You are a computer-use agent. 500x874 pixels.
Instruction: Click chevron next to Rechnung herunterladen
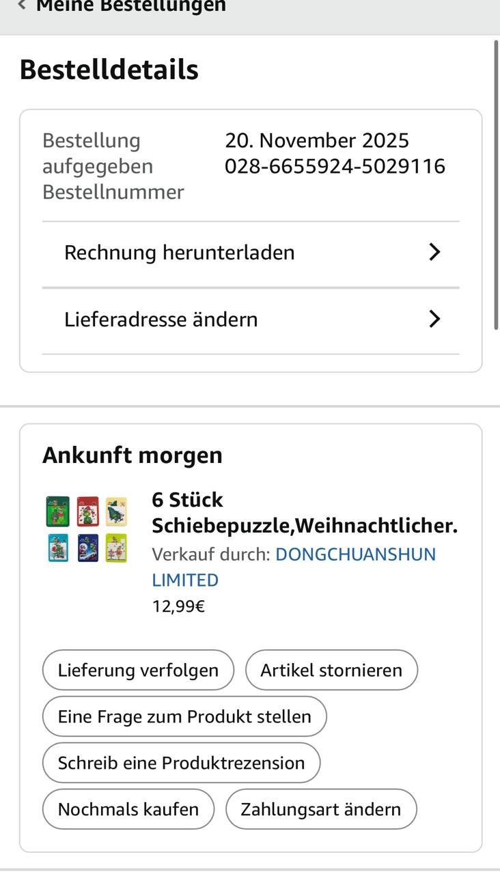pyautogui.click(x=434, y=253)
